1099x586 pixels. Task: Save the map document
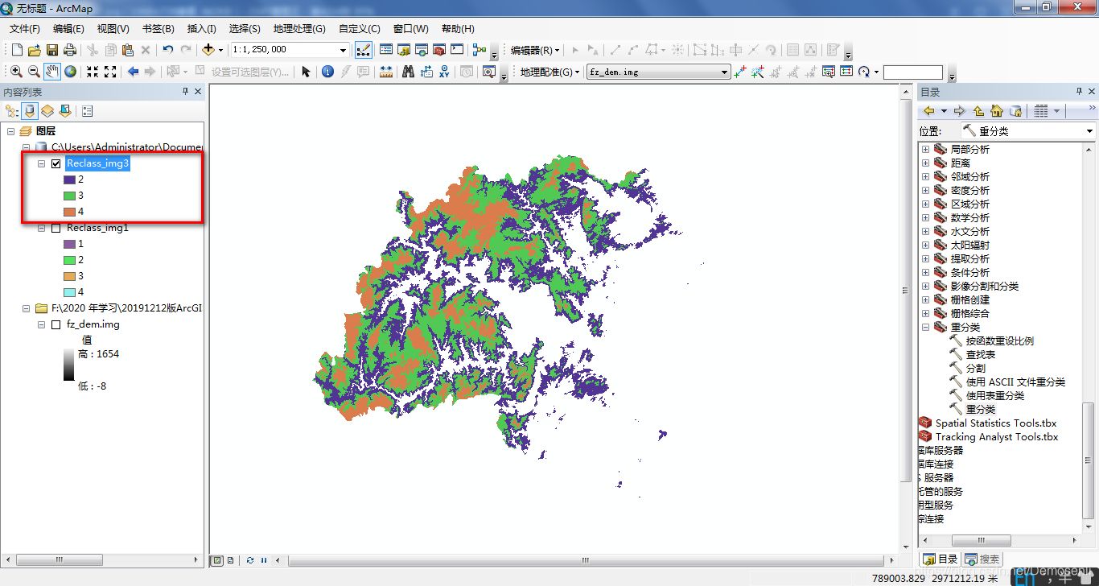[52, 49]
